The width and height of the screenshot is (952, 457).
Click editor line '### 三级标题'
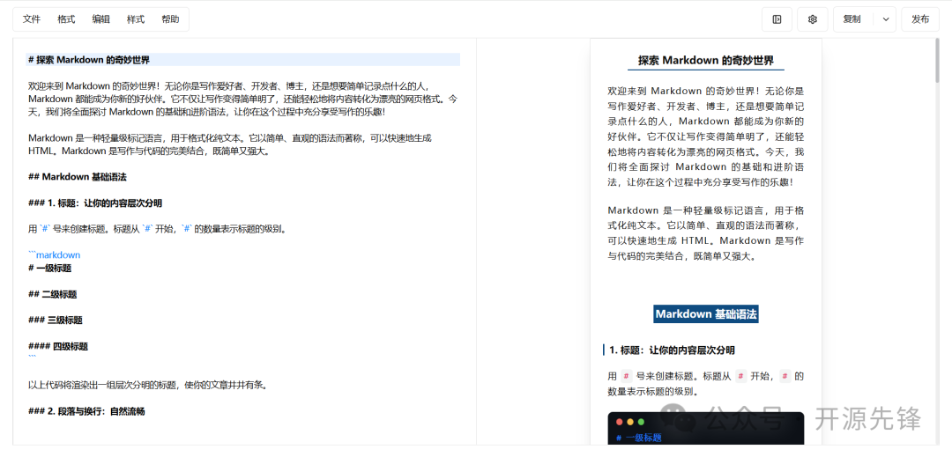click(x=56, y=320)
